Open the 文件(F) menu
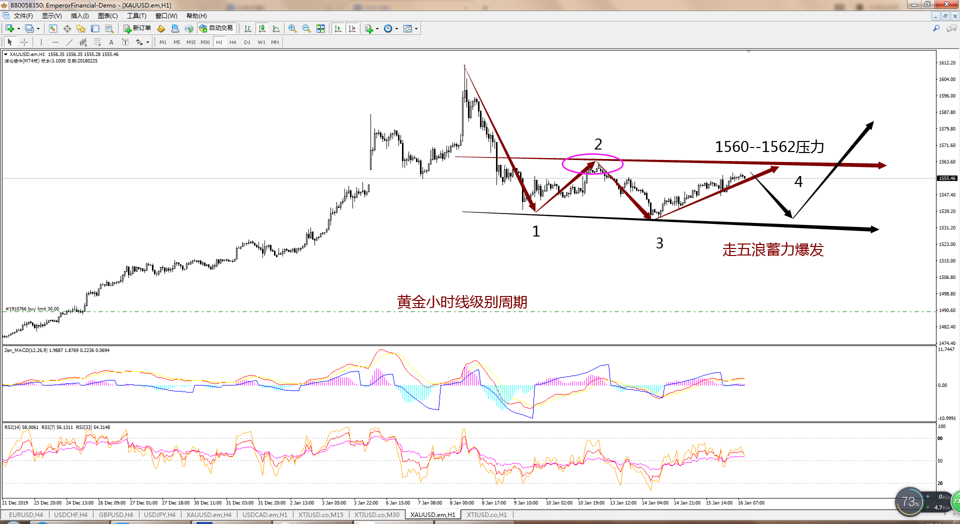This screenshot has height=524, width=960. coord(23,16)
